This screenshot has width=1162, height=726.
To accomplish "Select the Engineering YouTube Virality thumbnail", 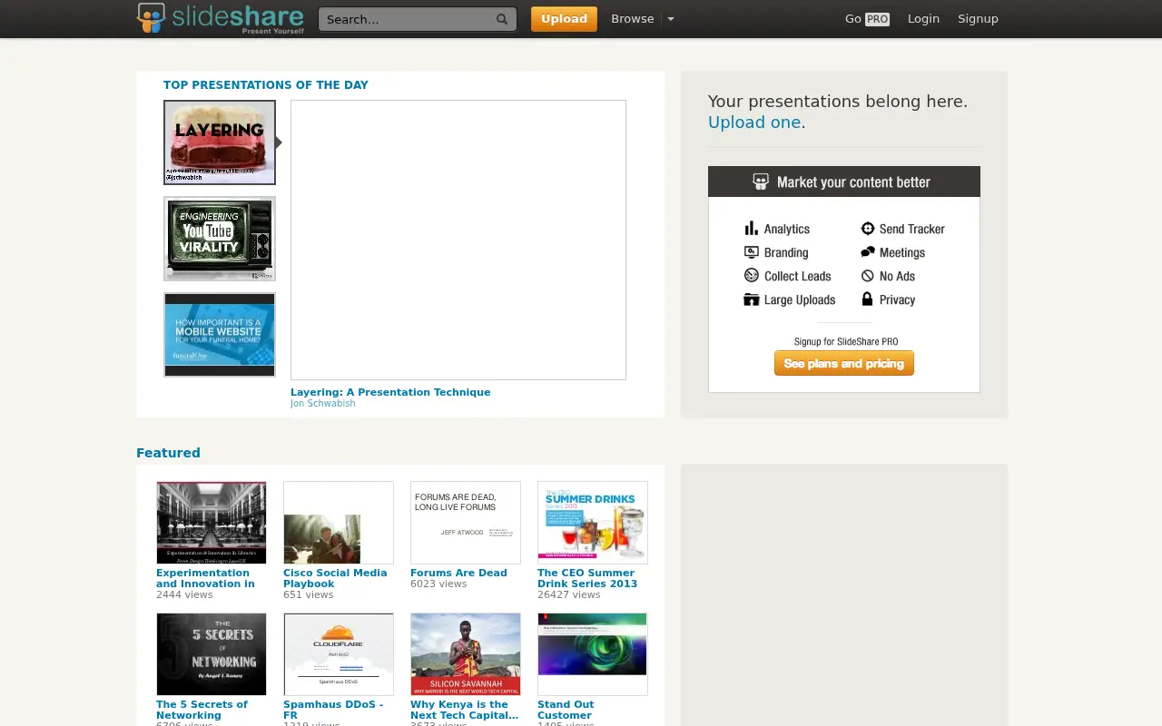I will (220, 239).
